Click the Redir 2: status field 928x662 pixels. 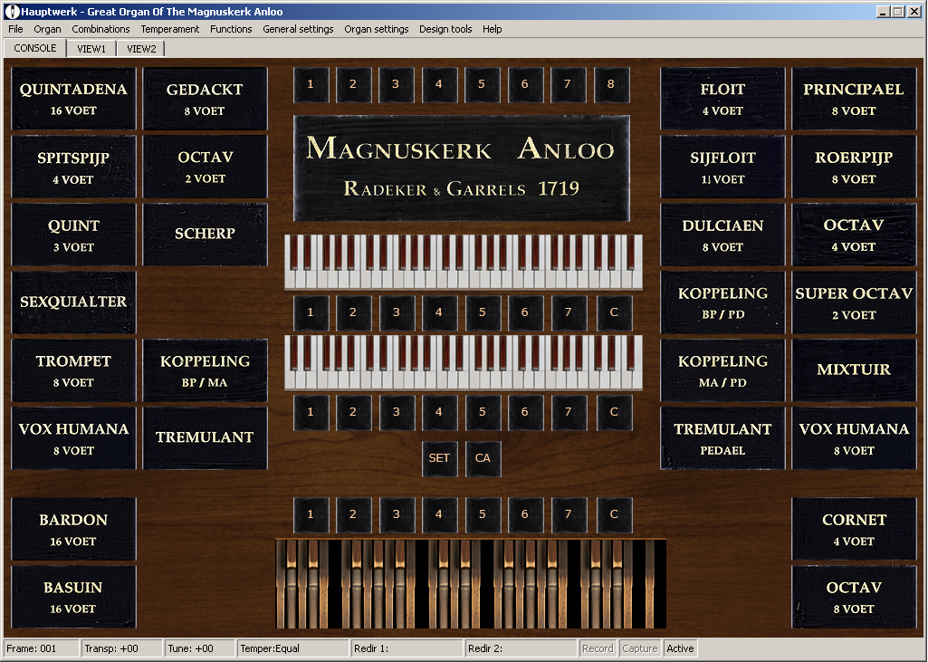(521, 648)
